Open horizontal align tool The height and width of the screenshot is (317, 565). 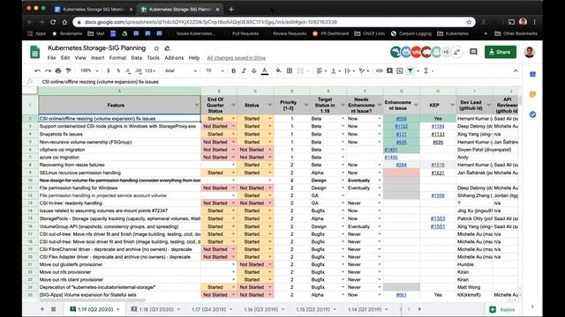pyautogui.click(x=320, y=70)
